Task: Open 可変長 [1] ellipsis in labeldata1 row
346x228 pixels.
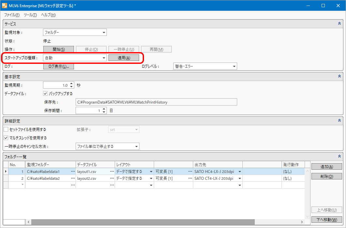Action: (x=190, y=172)
